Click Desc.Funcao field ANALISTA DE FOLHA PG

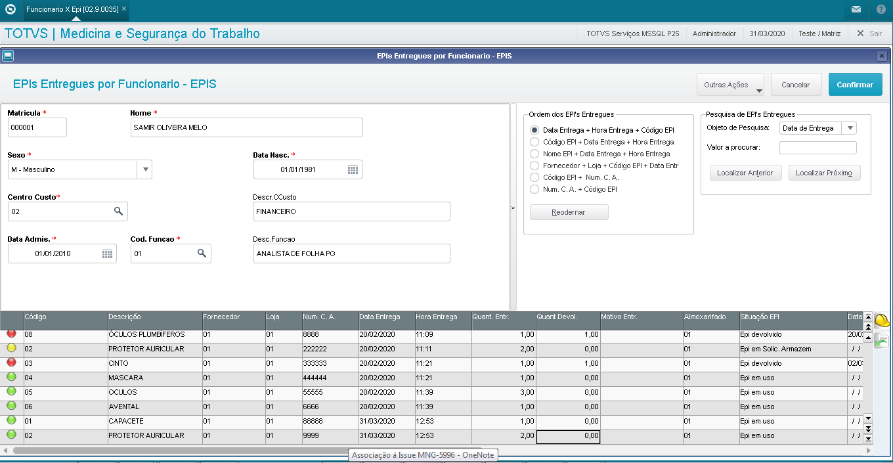[352, 254]
